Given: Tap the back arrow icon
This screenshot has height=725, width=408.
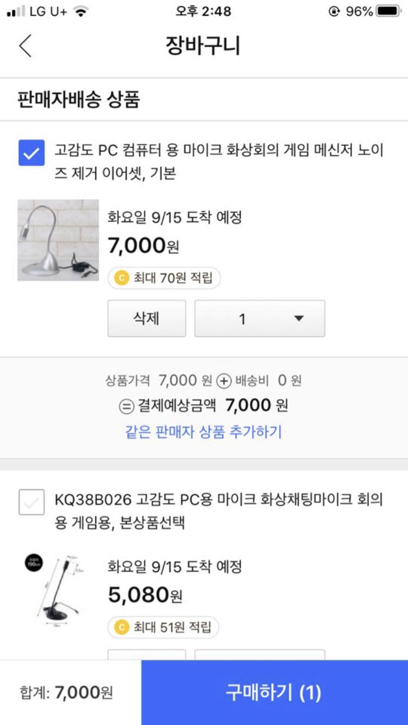Looking at the screenshot, I should [x=25, y=46].
